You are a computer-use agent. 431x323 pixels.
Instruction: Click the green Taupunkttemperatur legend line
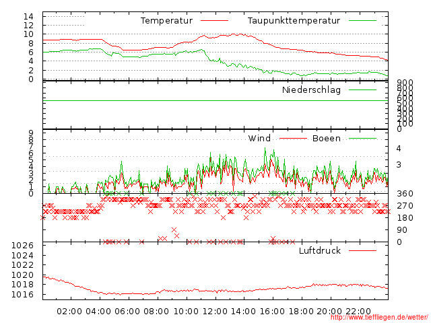coord(362,21)
